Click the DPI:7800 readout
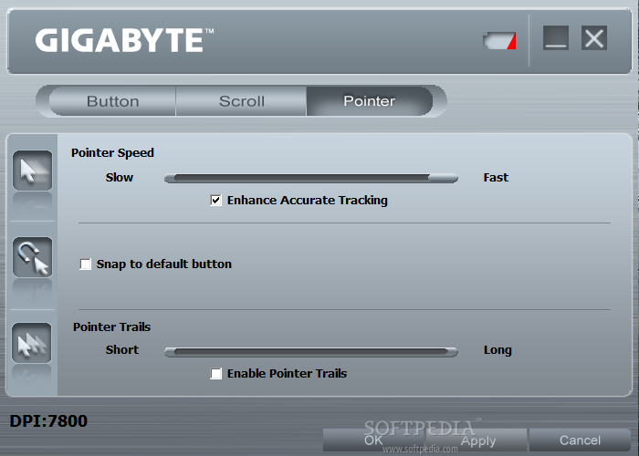Image resolution: width=639 pixels, height=456 pixels. [48, 421]
